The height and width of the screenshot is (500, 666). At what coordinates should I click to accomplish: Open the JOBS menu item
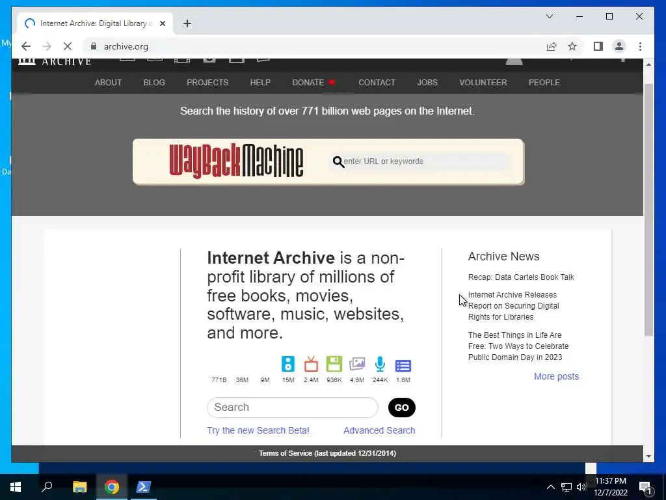(427, 83)
